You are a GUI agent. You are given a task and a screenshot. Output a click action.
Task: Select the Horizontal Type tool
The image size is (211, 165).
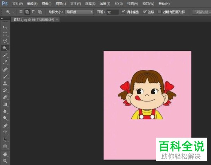(x=5, y=133)
